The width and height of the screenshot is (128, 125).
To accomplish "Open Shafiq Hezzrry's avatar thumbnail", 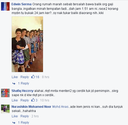I will (x=5, y=93).
